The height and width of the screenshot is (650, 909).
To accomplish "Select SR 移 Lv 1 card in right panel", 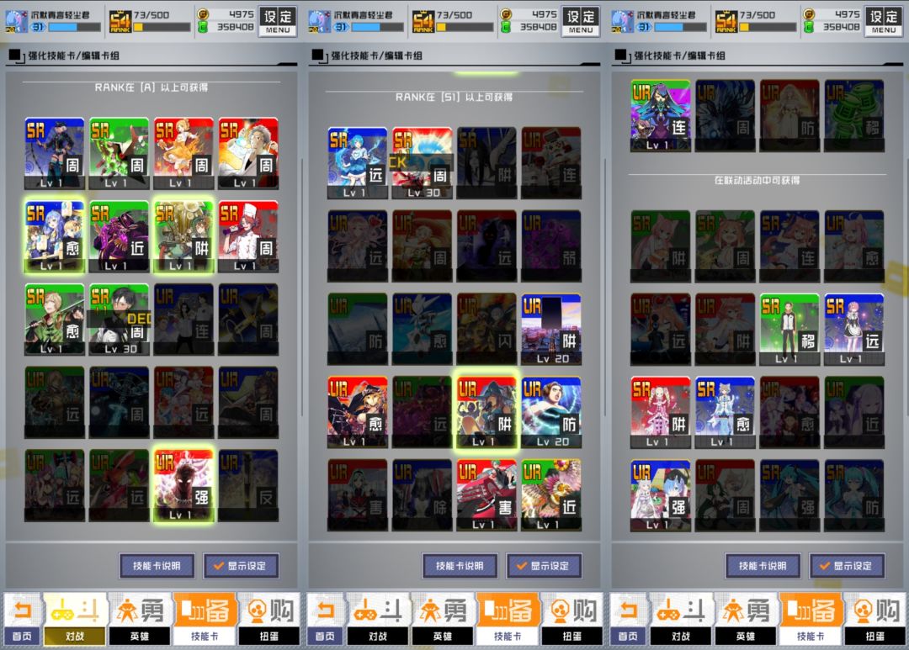I will [789, 329].
